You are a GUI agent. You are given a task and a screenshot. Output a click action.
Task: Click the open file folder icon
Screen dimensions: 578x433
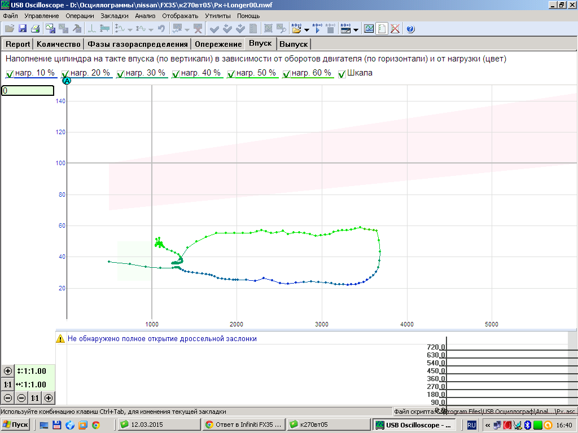click(9, 29)
